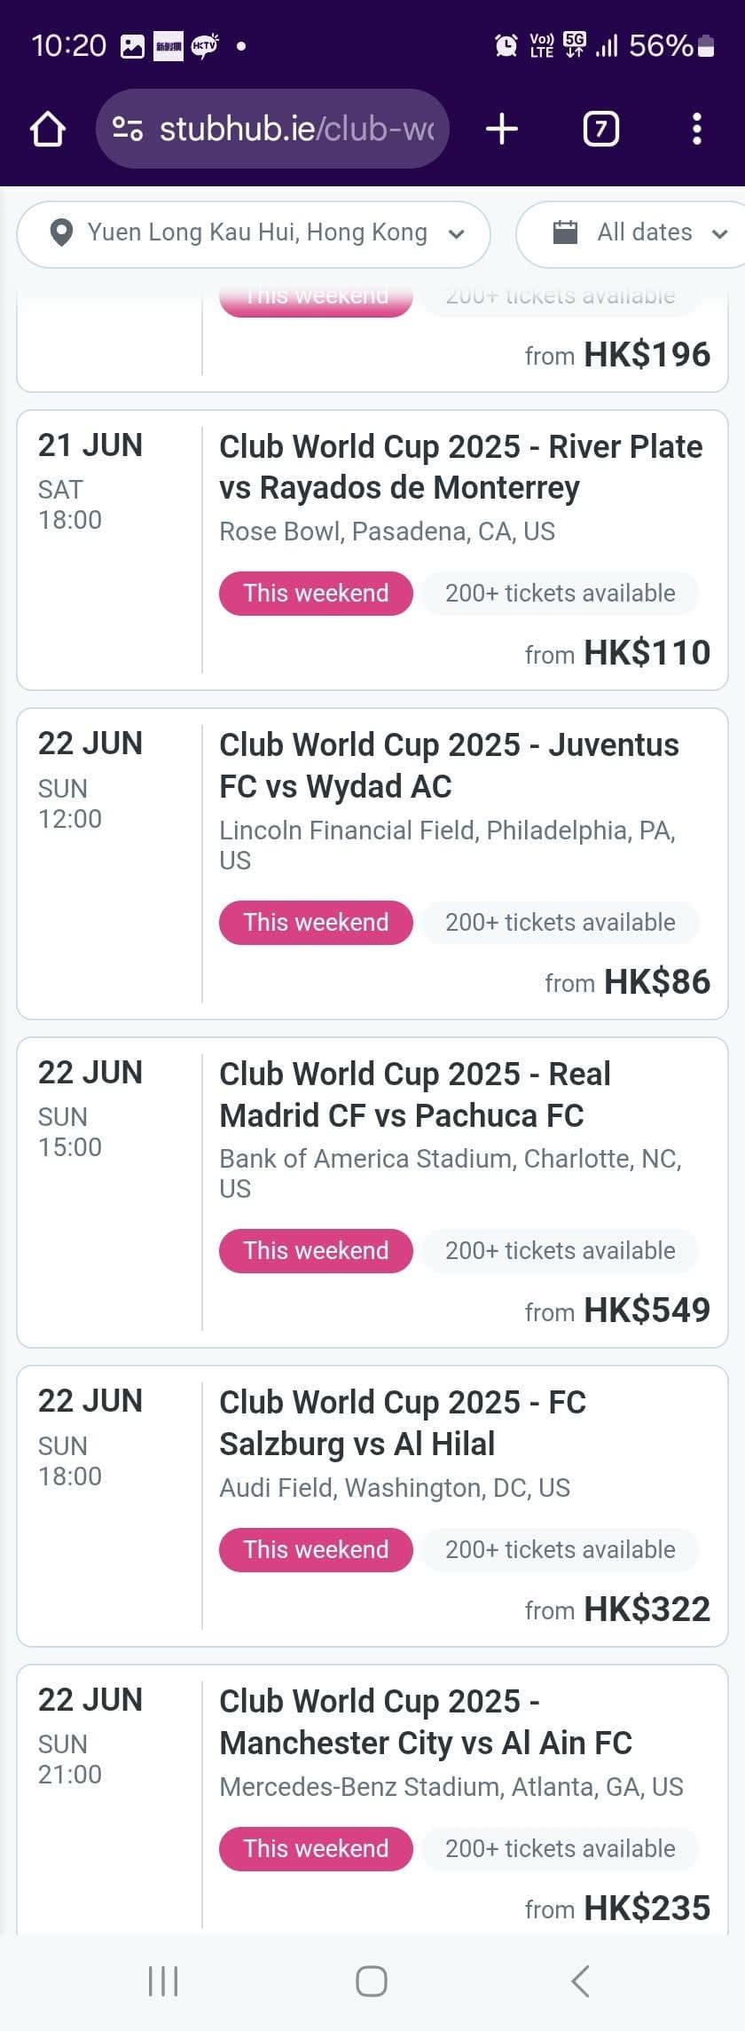
Task: Open the tab switcher showing 7 tabs
Action: (x=600, y=130)
